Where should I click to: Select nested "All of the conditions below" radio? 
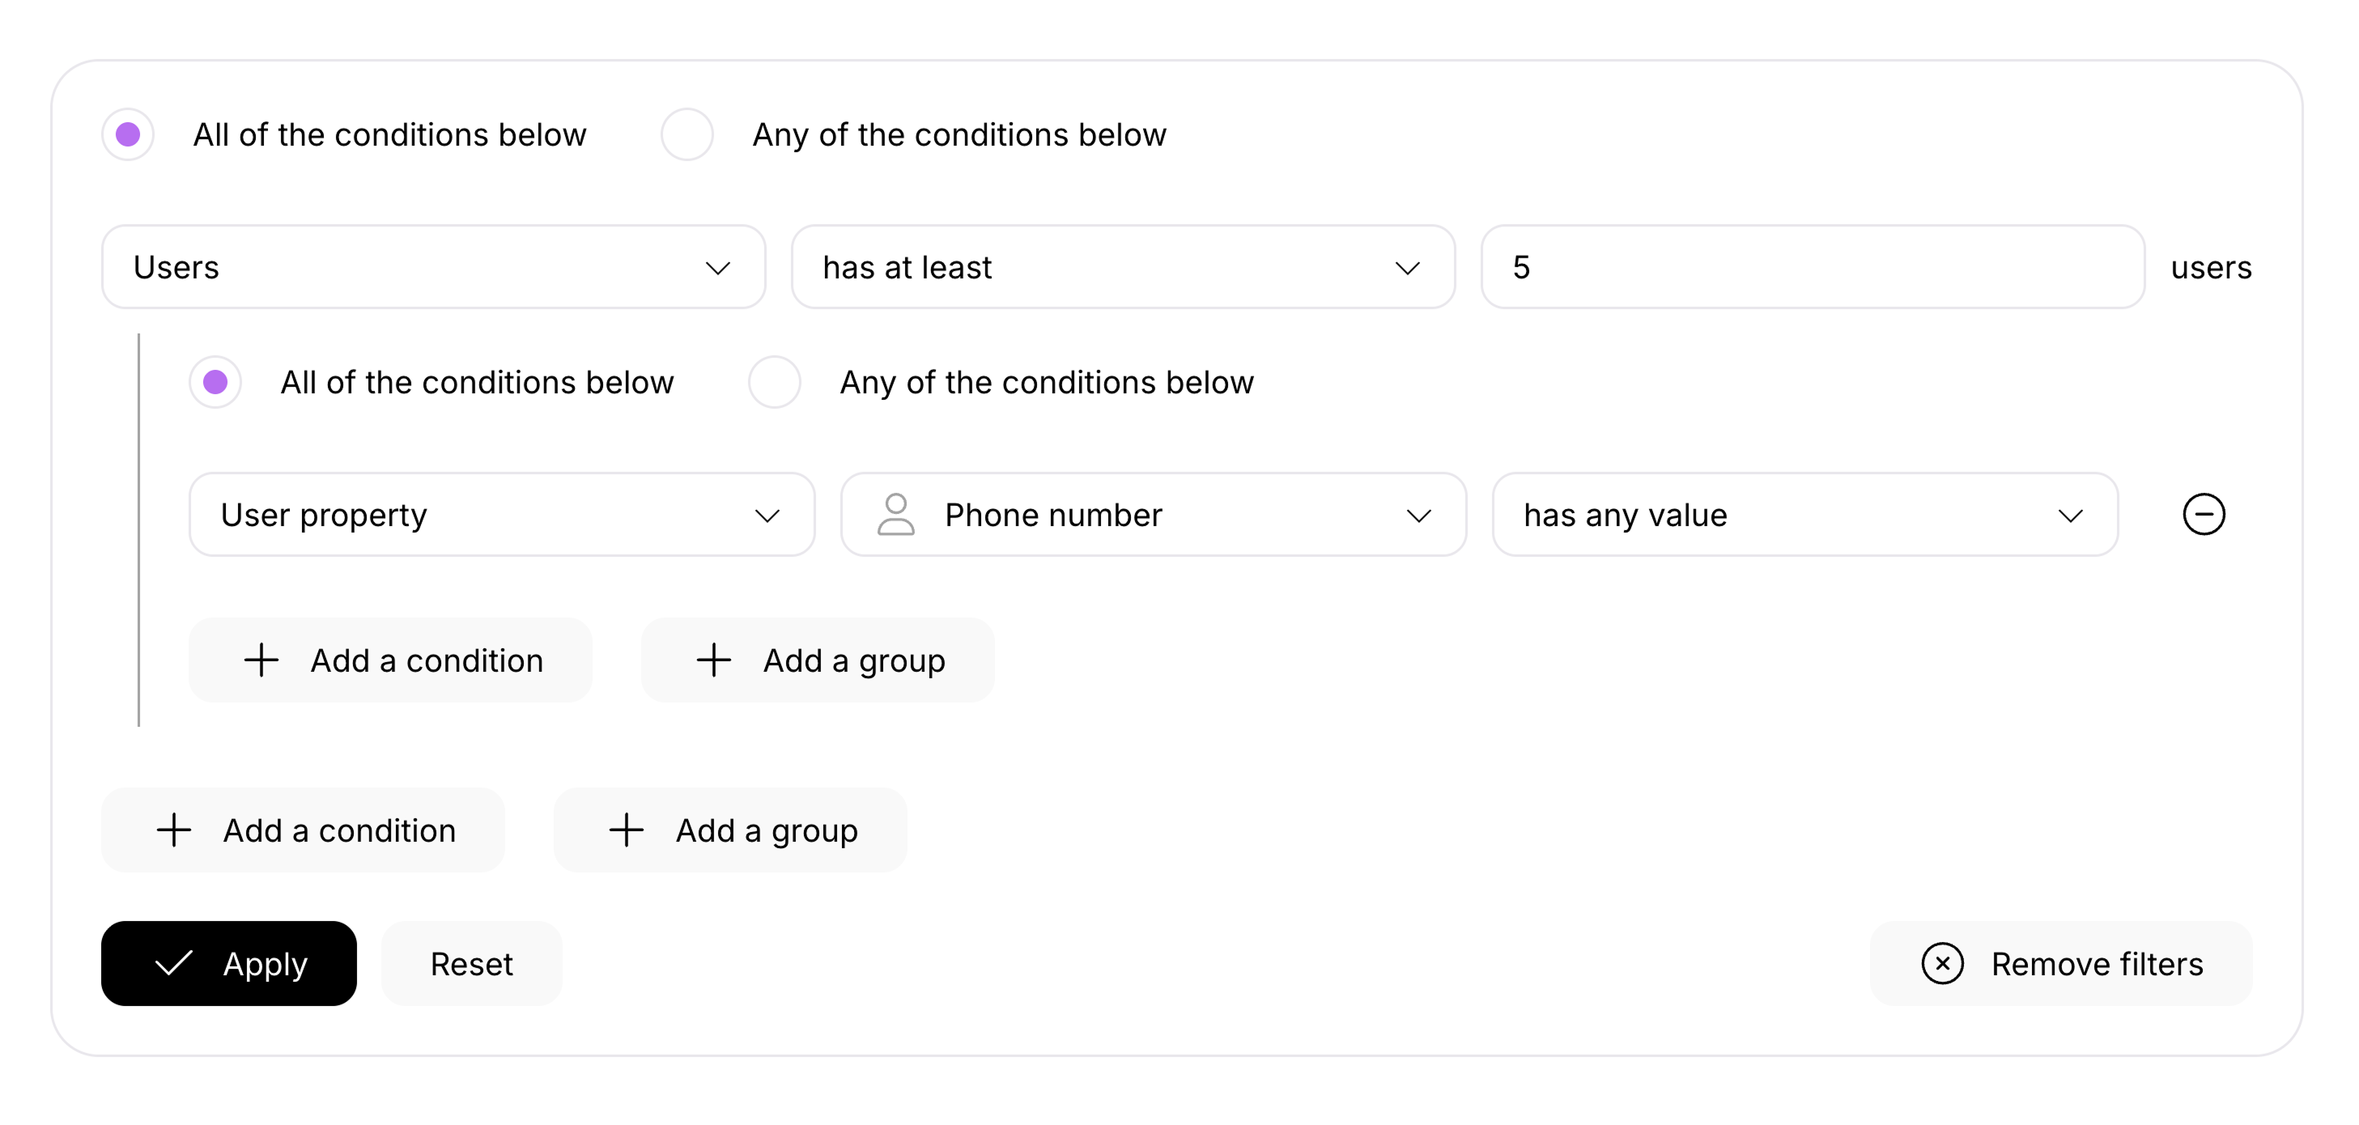click(216, 382)
